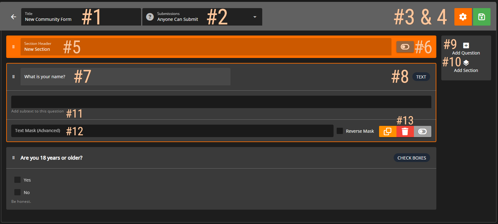Grab the drag handle on the New Section header

13,47
